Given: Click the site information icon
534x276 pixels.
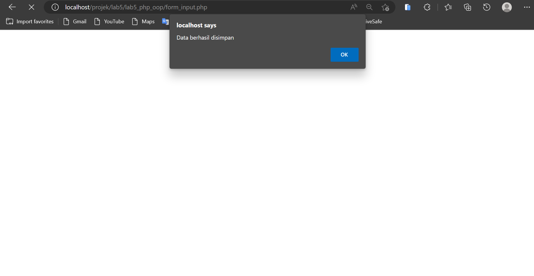Looking at the screenshot, I should (x=55, y=7).
